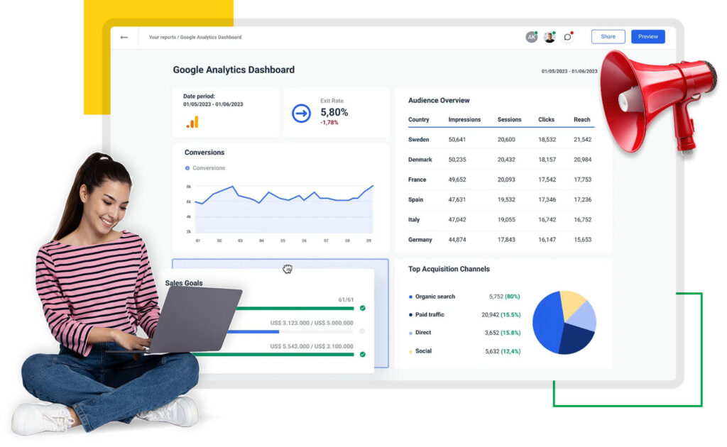This screenshot has height=447, width=727.
Task: Click the orange Google Analytics bars icon
Action: 192,122
